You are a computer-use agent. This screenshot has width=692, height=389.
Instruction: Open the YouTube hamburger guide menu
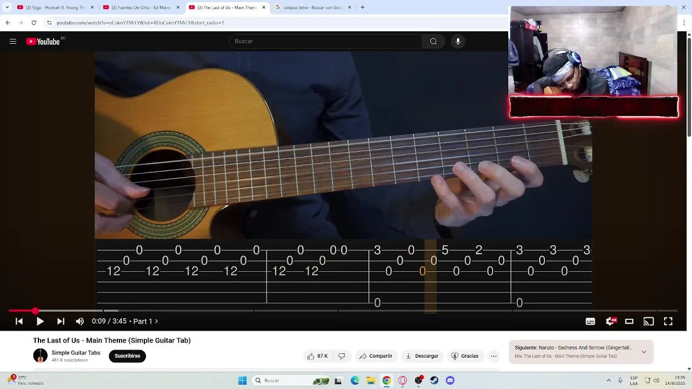click(x=13, y=42)
